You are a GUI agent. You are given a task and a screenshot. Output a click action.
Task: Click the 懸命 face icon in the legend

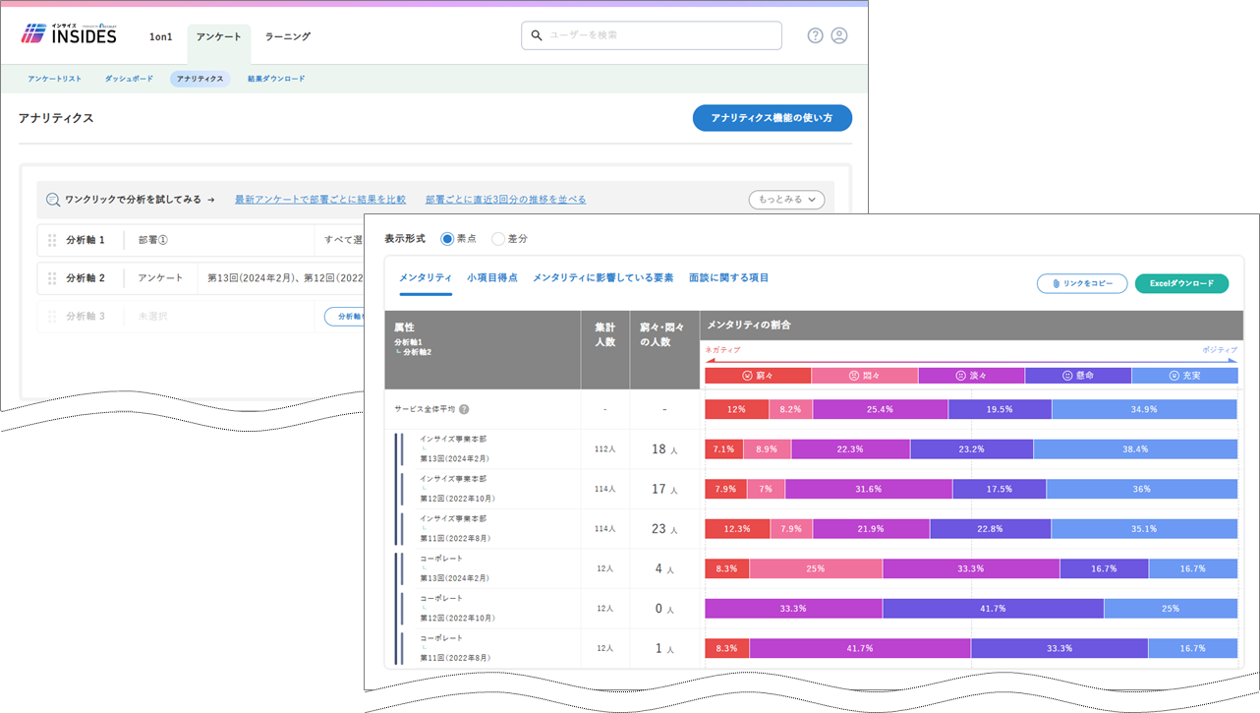1067,376
